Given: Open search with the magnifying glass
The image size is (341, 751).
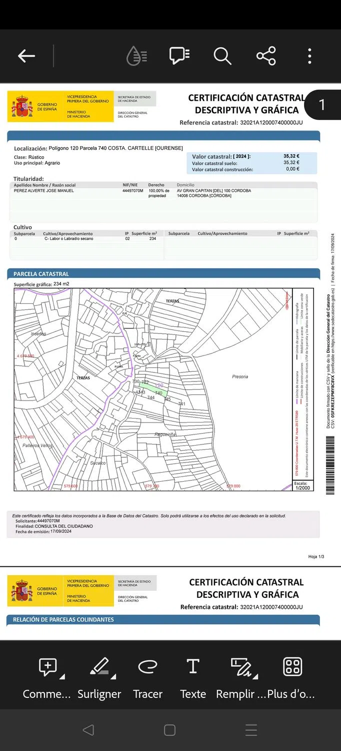Looking at the screenshot, I should pyautogui.click(x=222, y=56).
